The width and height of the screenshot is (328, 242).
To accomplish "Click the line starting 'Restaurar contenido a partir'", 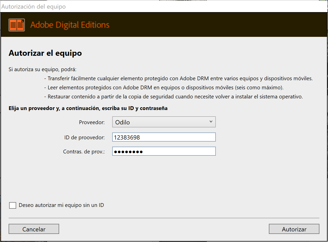I will [173, 97].
